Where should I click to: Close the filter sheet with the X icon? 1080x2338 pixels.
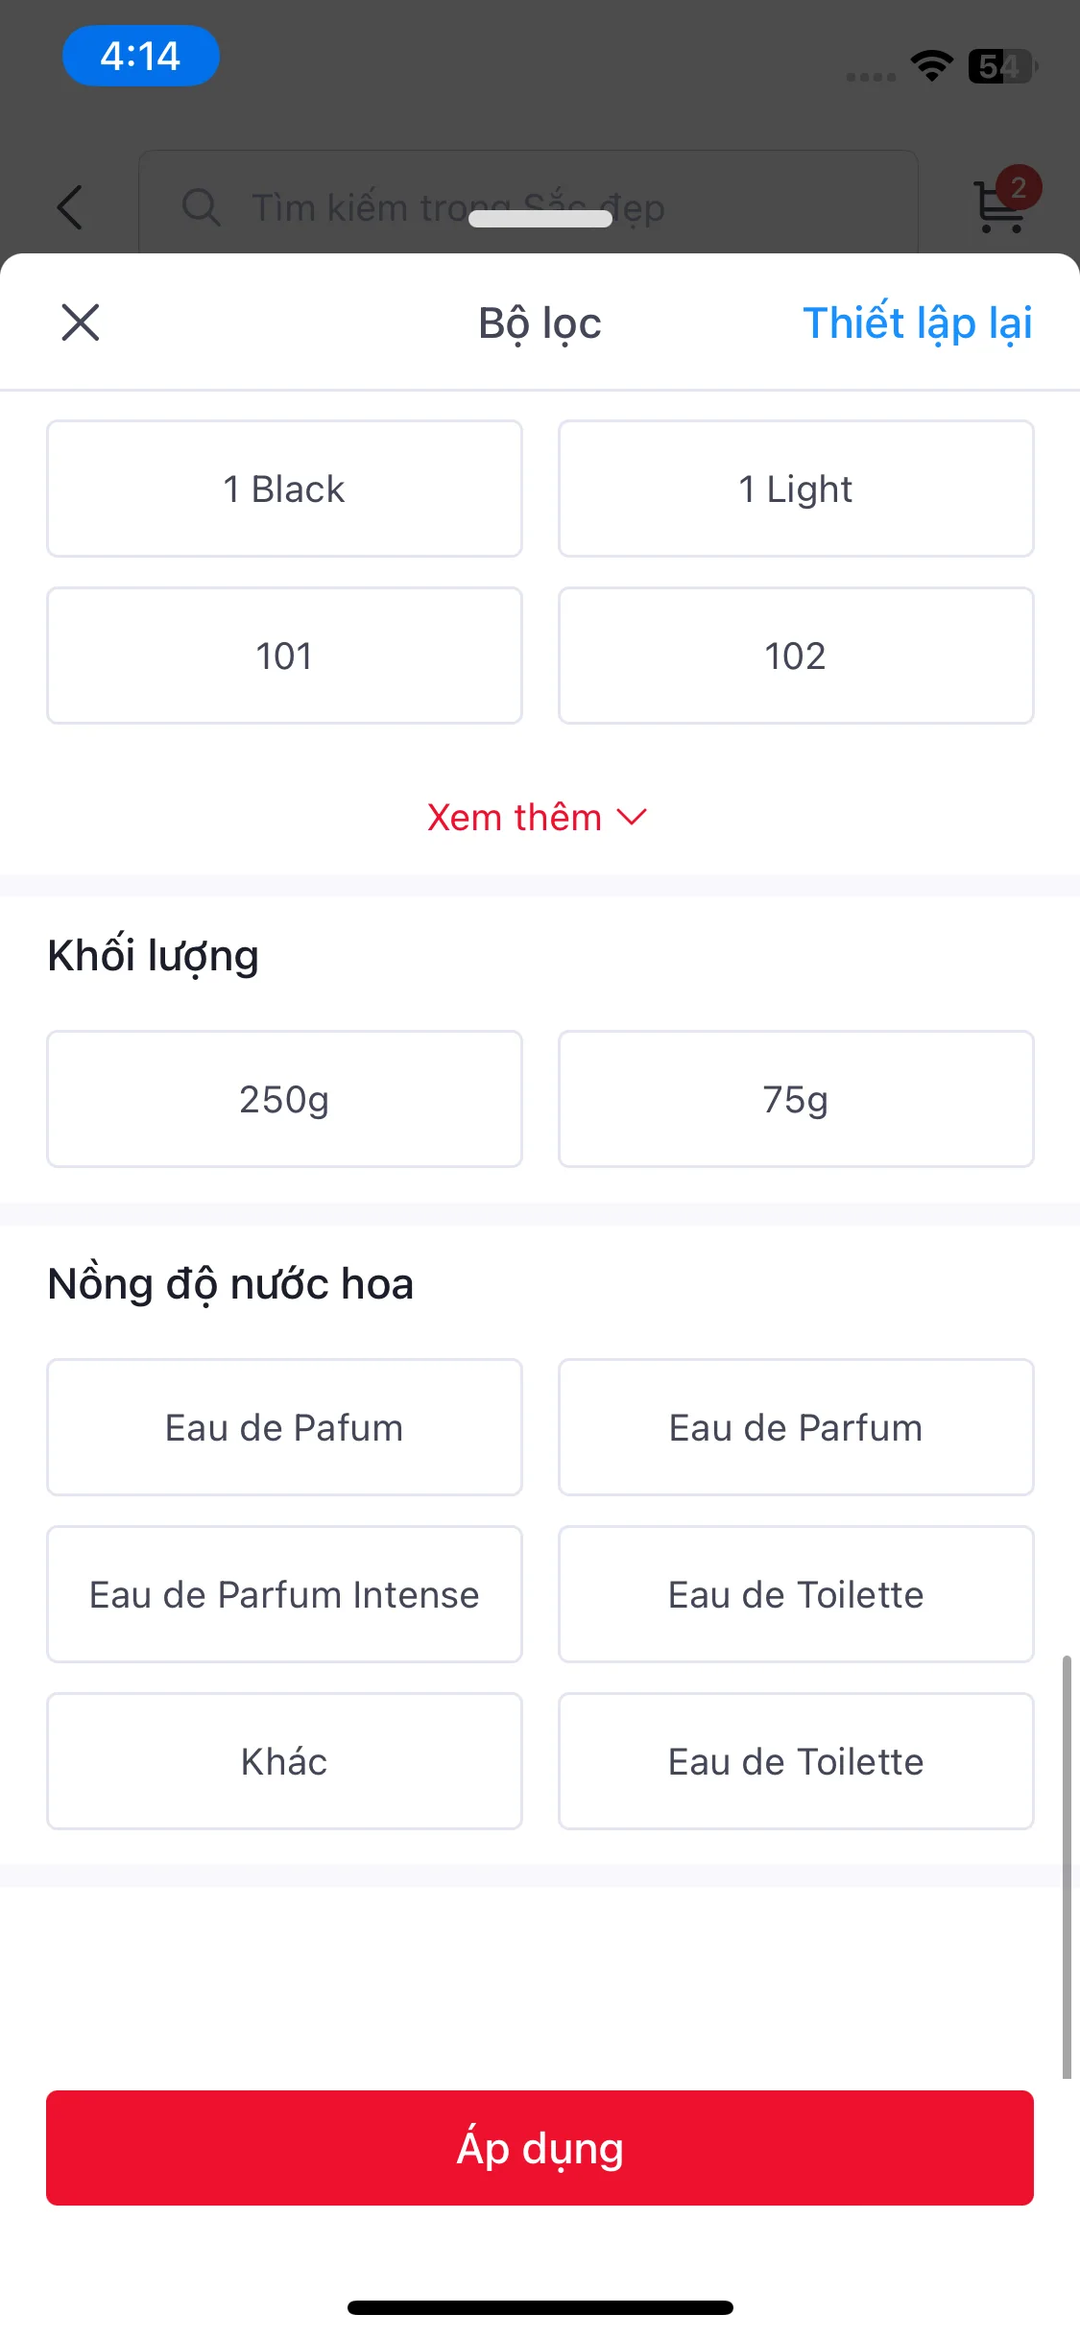(x=81, y=322)
